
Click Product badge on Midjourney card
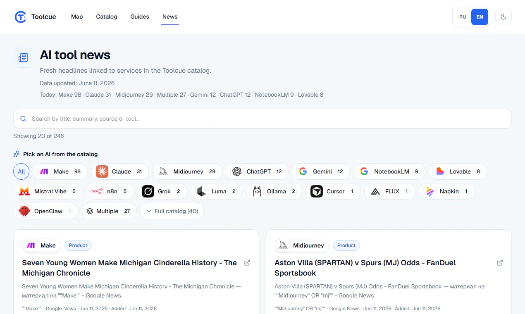[x=346, y=245]
